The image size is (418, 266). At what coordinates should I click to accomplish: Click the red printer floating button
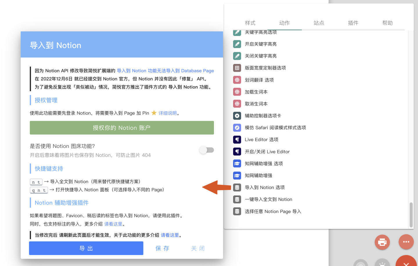point(382,242)
